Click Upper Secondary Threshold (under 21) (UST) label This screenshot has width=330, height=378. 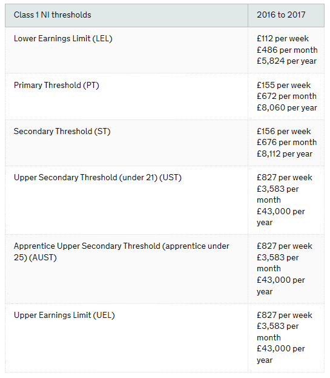97,178
